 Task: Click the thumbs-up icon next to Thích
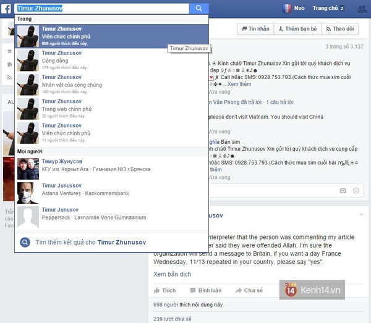pos(156,290)
